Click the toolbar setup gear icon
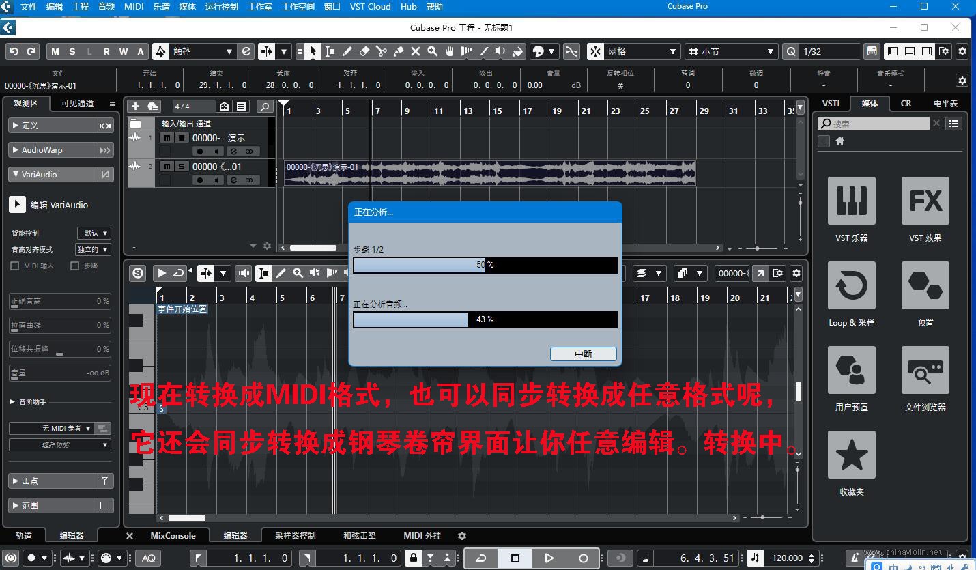The image size is (976, 570). point(962,51)
